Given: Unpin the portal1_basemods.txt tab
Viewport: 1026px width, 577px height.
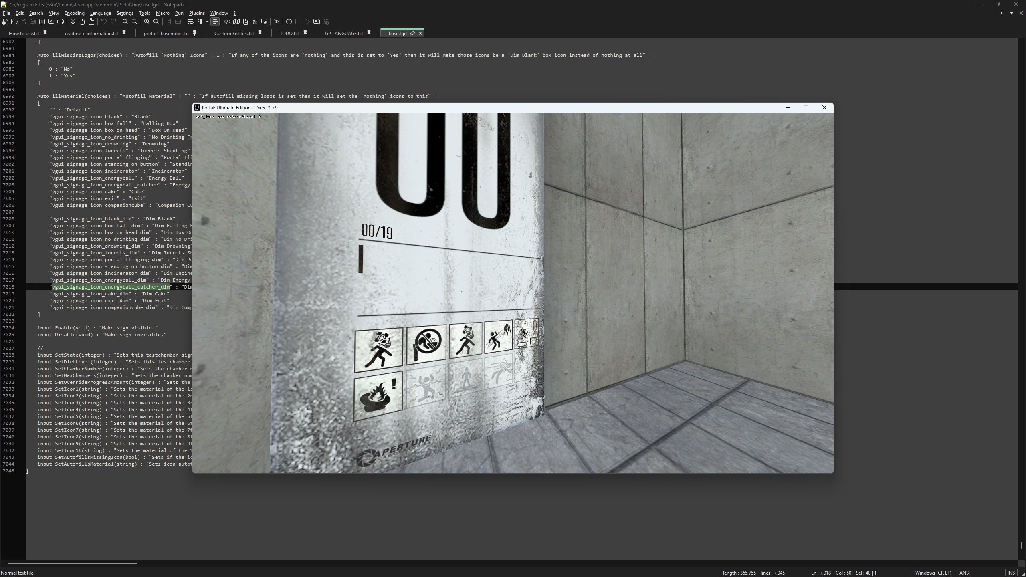Looking at the screenshot, I should pos(195,33).
